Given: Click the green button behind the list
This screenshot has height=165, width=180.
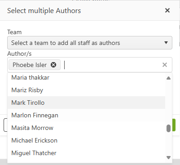Looking at the screenshot, I should pyautogui.click(x=174, y=125).
